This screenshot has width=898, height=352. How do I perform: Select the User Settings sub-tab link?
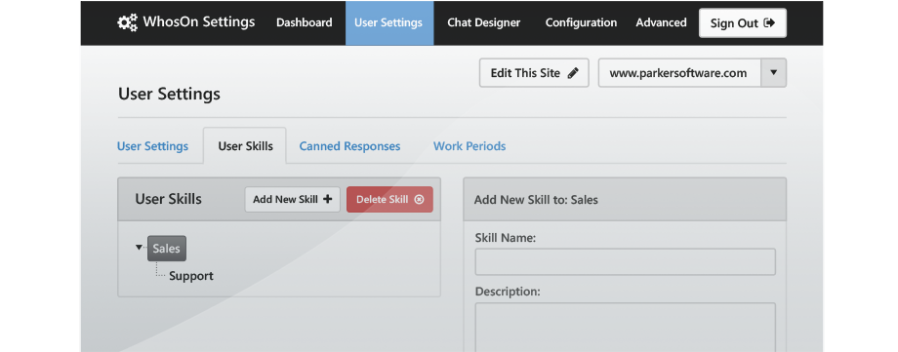pyautogui.click(x=152, y=146)
